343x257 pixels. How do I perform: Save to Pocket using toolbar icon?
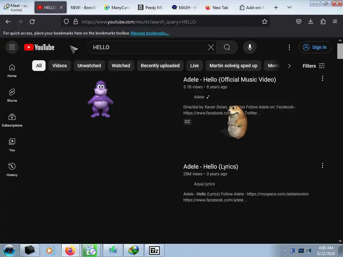[x=298, y=21]
